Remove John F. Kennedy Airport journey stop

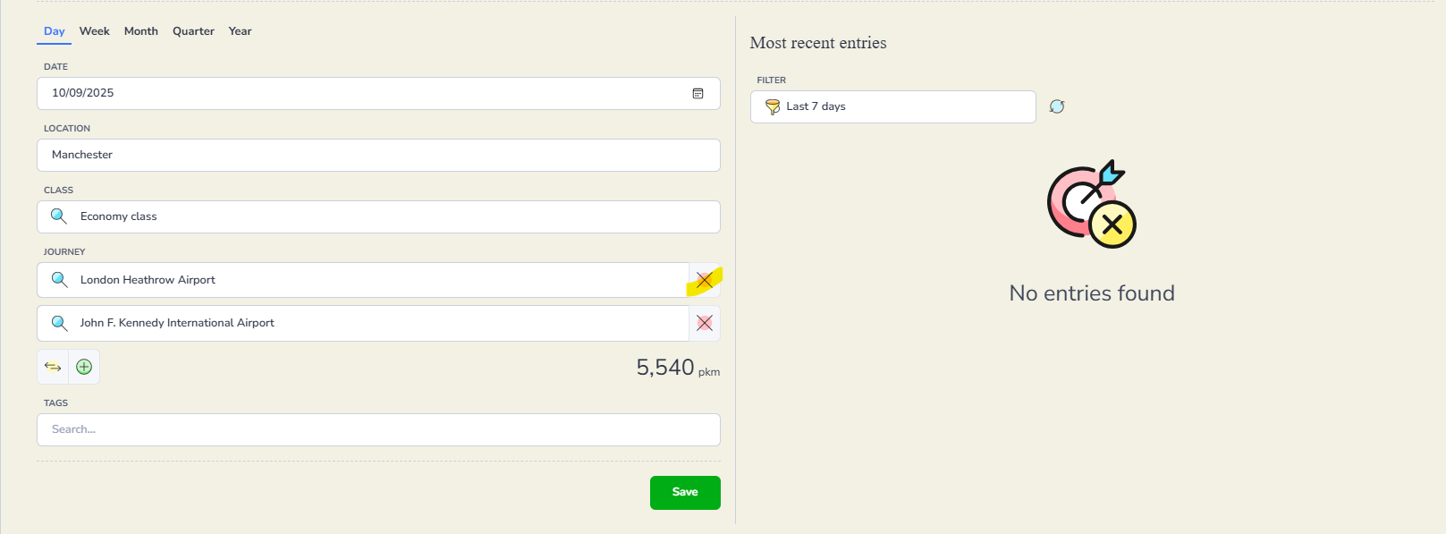click(705, 323)
